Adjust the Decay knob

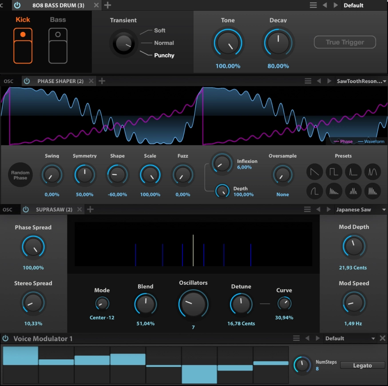[x=278, y=43]
